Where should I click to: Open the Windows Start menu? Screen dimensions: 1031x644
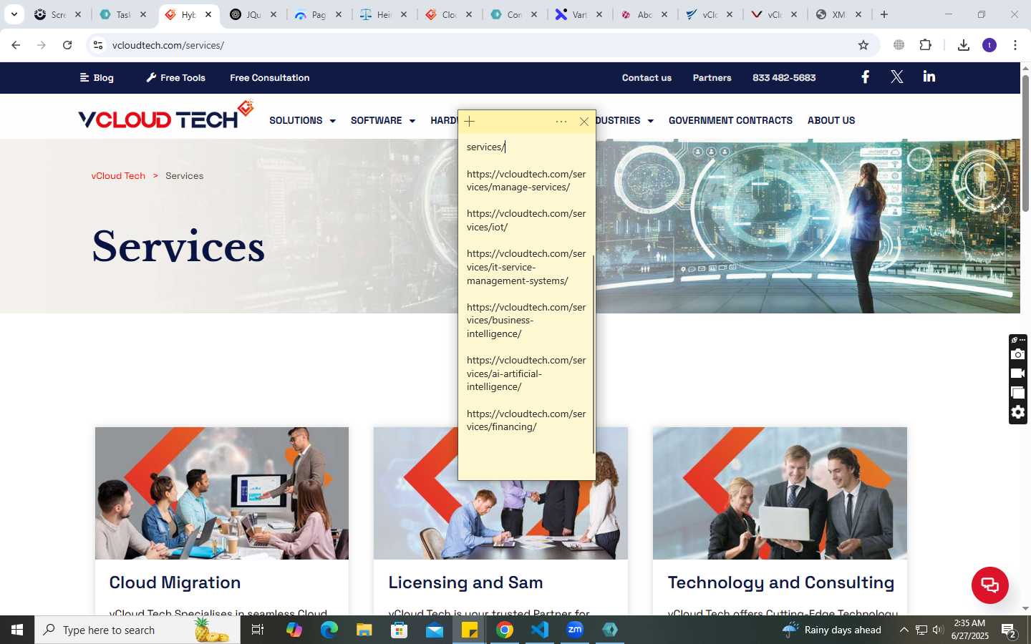tap(17, 630)
